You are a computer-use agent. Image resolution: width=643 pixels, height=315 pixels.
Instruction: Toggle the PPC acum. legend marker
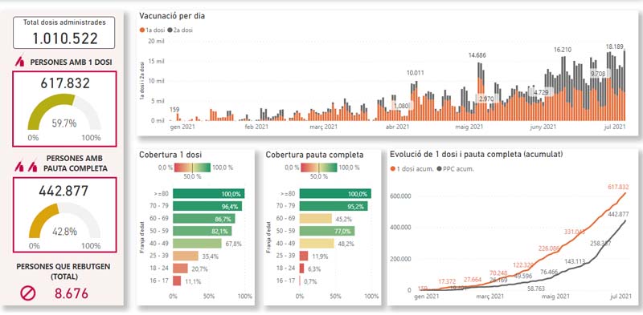tap(440, 168)
